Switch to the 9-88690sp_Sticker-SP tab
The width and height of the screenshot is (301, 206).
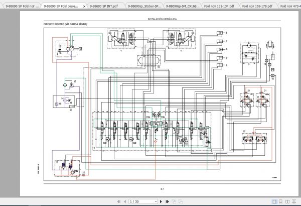(x=144, y=6)
